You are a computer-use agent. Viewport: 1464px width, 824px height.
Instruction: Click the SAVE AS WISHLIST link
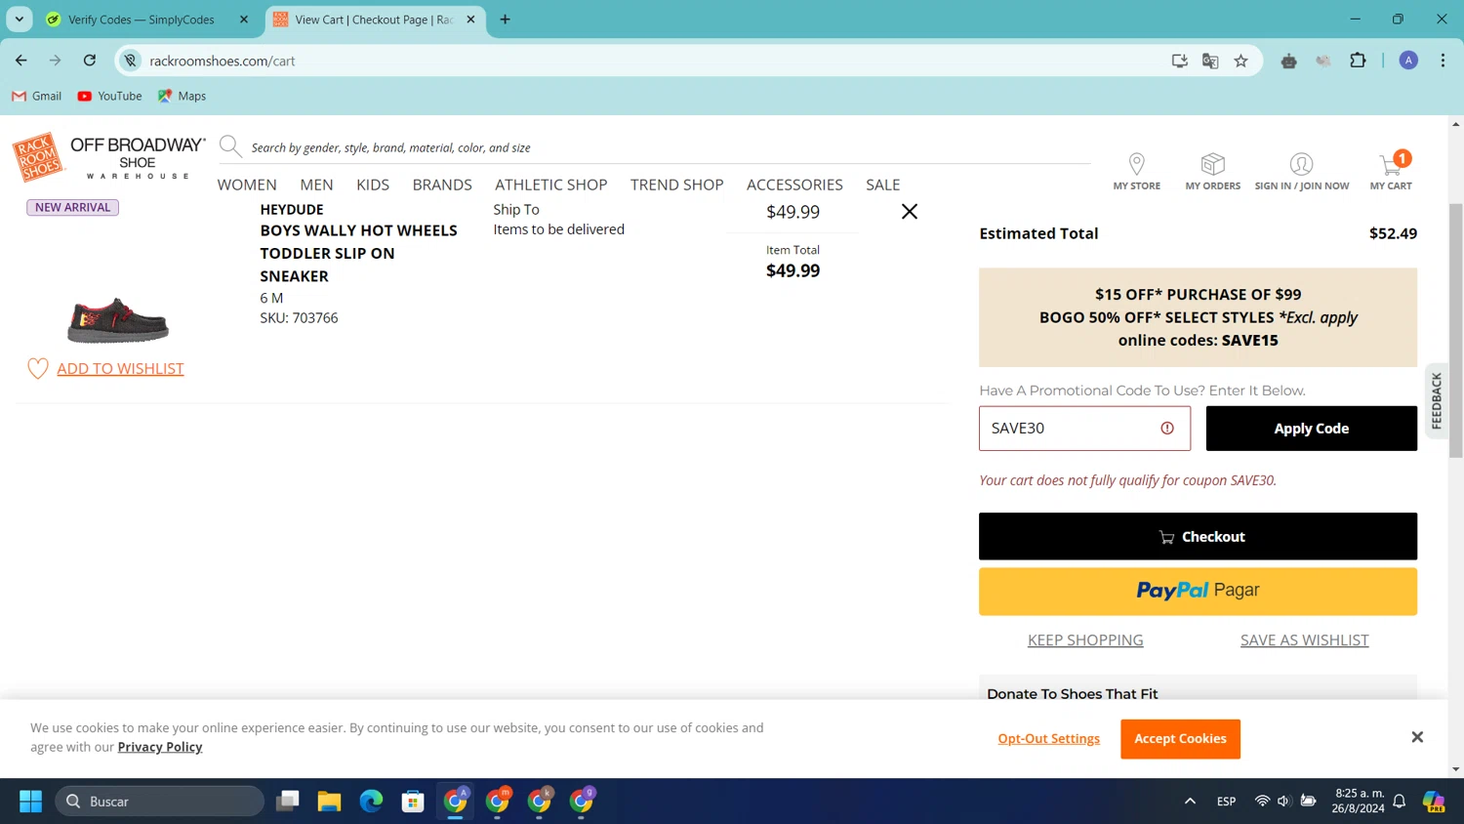click(x=1304, y=640)
